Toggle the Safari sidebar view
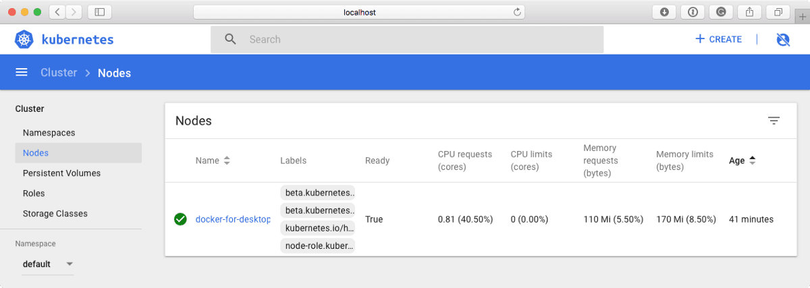This screenshot has width=810, height=288. [x=100, y=12]
